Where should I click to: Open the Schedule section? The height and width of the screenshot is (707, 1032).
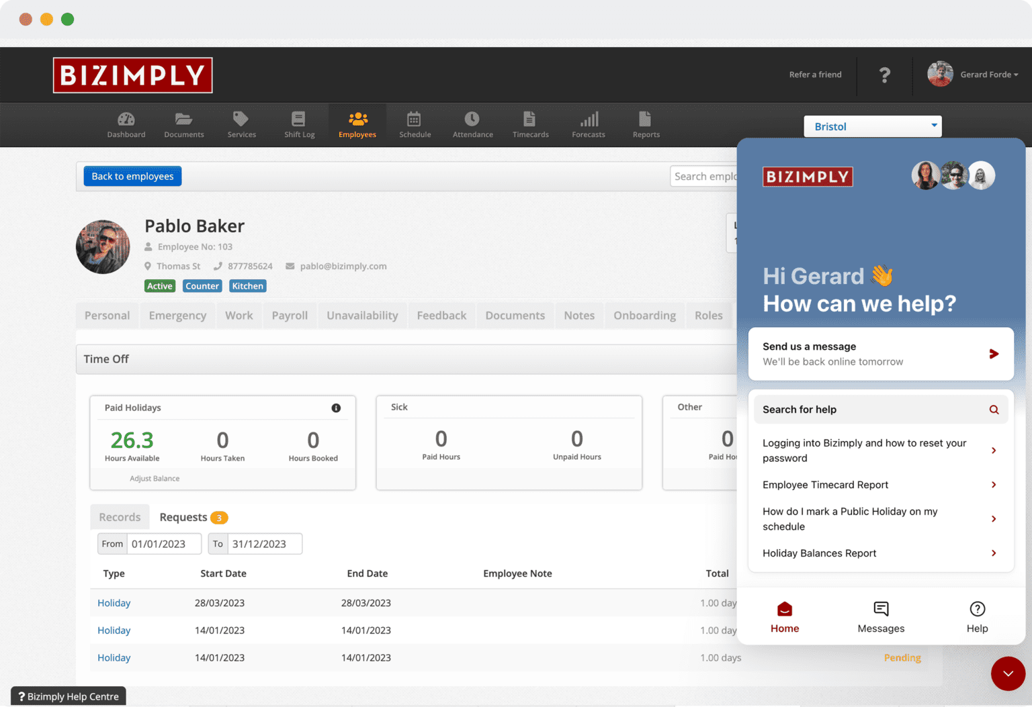click(415, 124)
